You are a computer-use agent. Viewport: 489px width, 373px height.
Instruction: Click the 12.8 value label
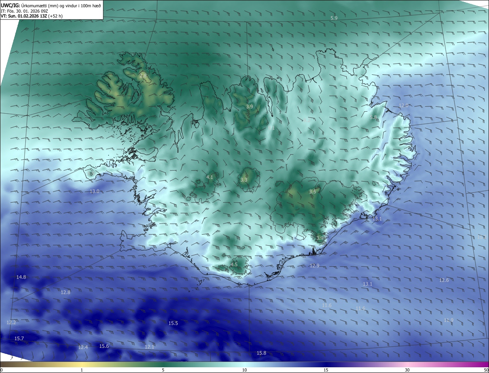coord(65,292)
